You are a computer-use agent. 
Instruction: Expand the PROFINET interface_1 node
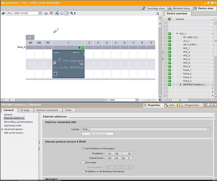(x=181, y=85)
